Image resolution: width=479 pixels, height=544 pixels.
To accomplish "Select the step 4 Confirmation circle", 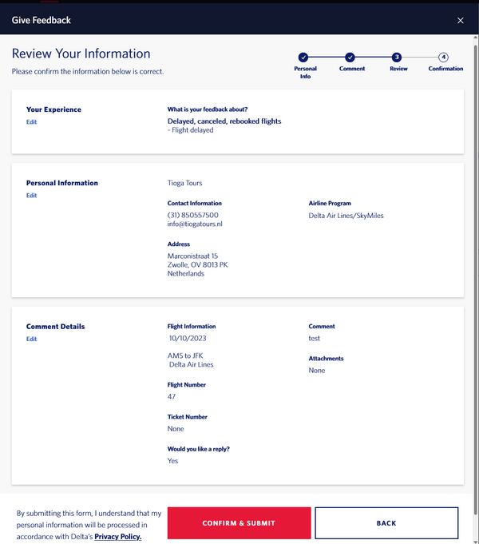I will pyautogui.click(x=444, y=58).
